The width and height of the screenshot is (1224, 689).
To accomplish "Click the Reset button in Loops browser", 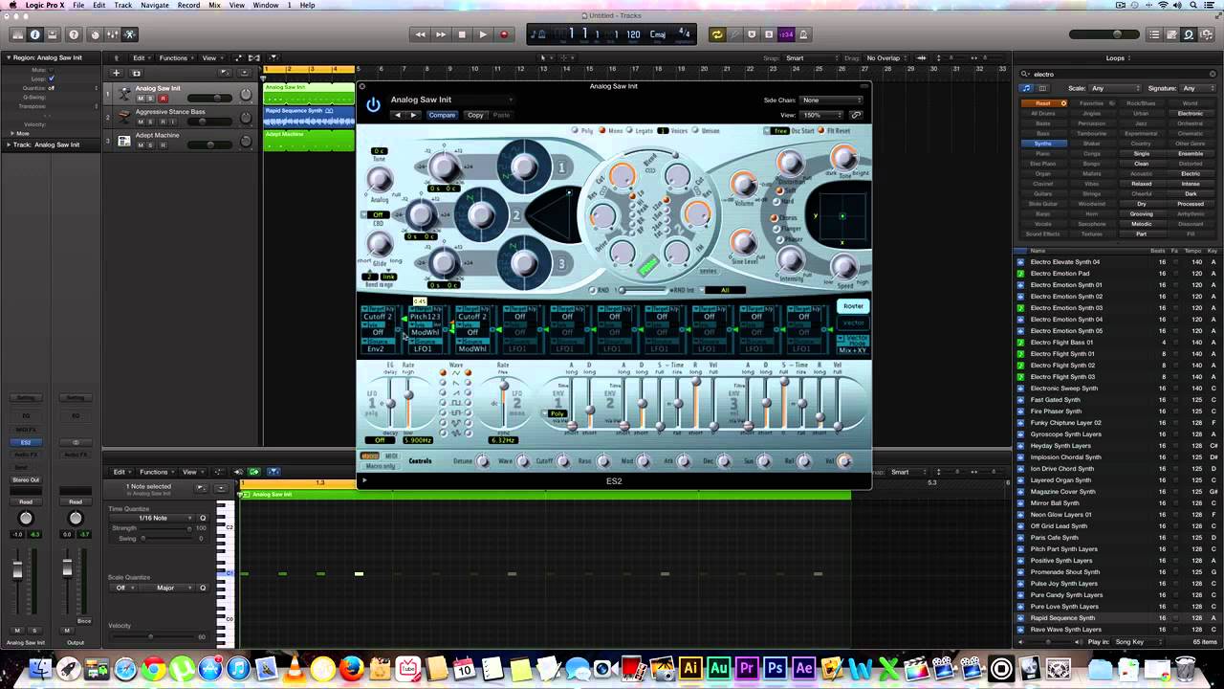I will [1042, 103].
